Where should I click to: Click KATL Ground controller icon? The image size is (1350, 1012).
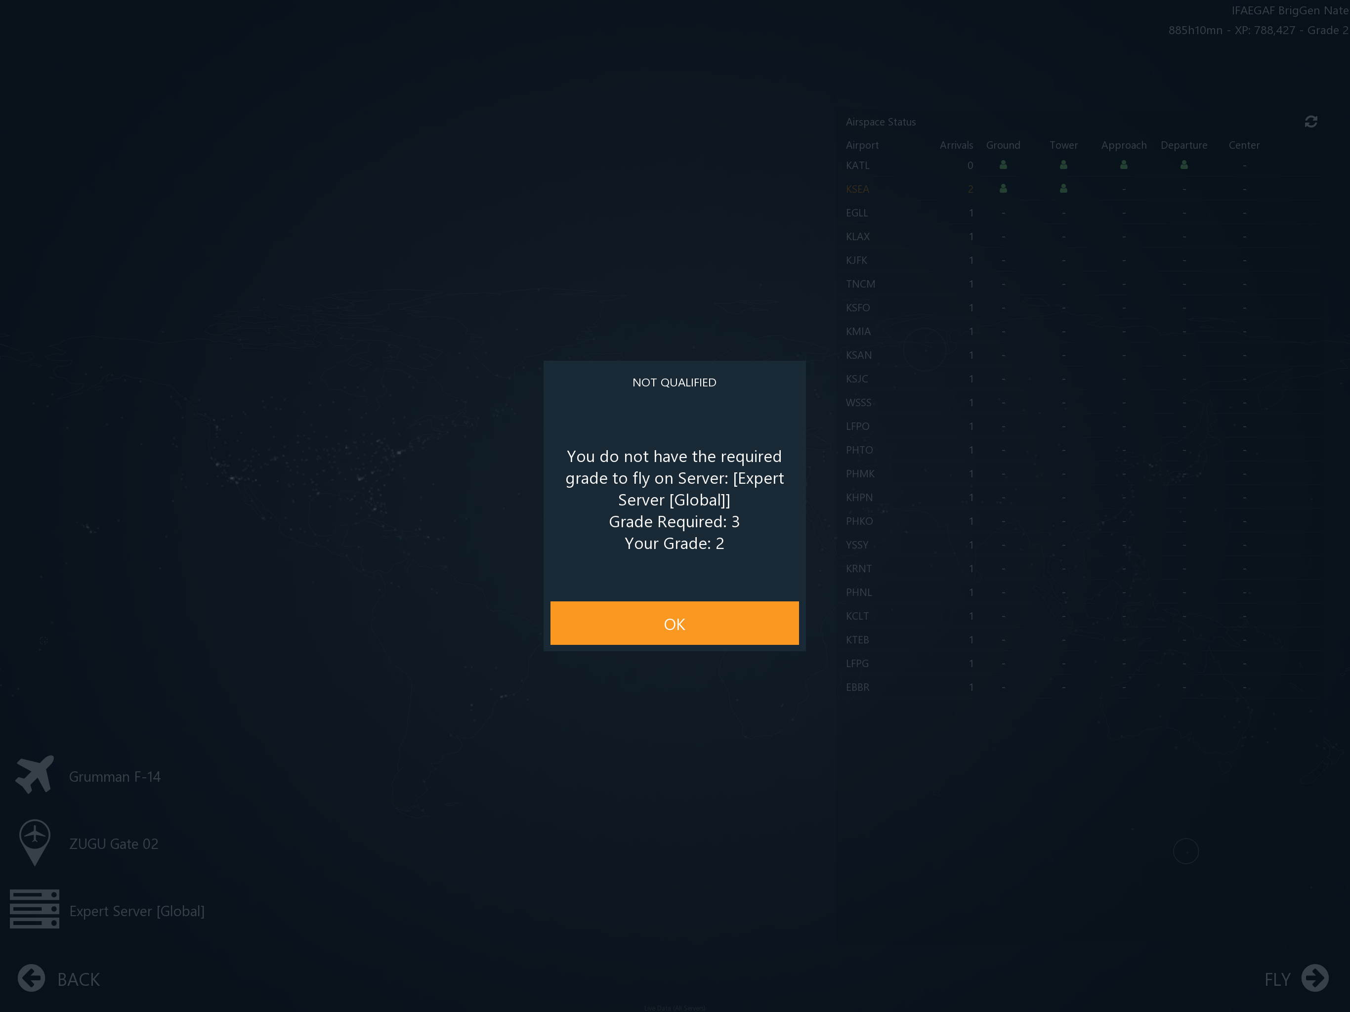pos(1003,165)
